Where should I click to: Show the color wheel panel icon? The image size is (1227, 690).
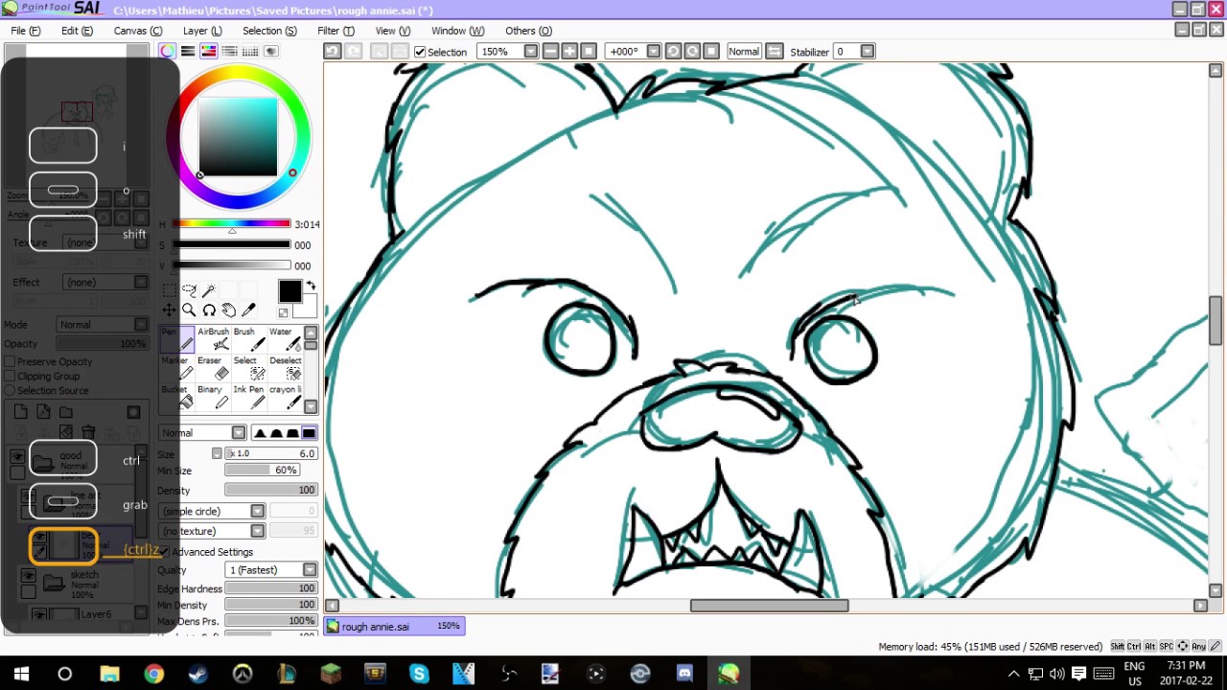click(x=168, y=52)
